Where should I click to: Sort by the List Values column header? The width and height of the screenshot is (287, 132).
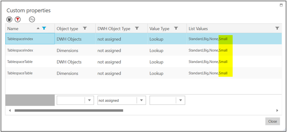(x=198, y=28)
